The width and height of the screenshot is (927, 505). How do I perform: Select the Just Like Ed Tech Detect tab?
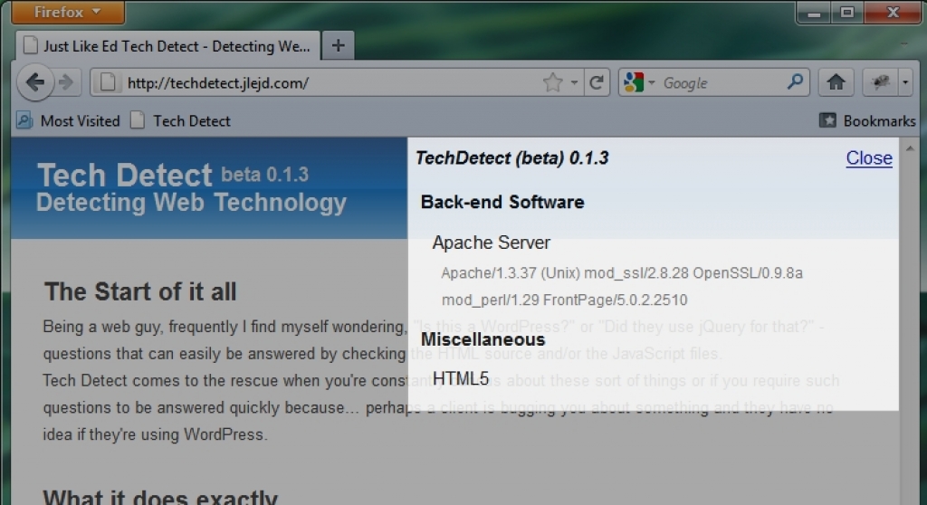[168, 46]
